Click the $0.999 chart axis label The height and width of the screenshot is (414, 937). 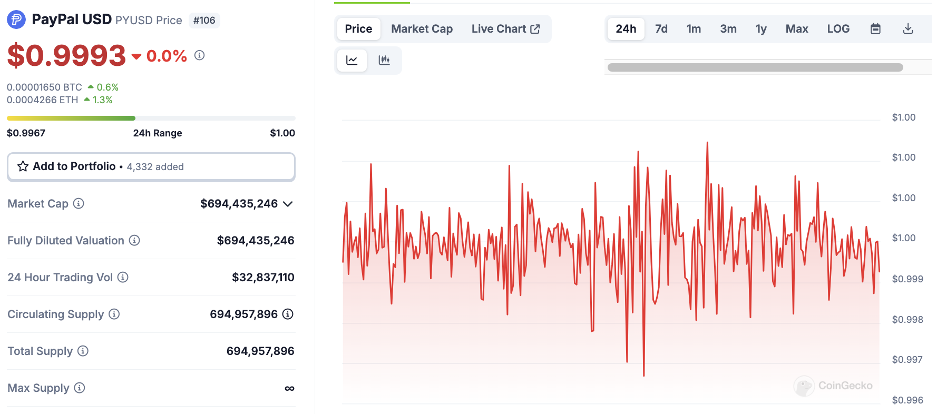point(907,279)
